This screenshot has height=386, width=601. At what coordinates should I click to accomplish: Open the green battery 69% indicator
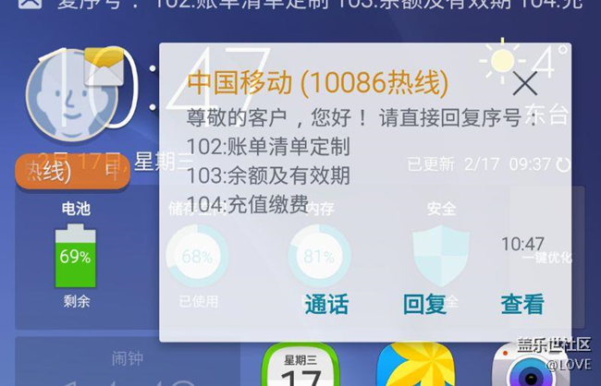point(76,256)
